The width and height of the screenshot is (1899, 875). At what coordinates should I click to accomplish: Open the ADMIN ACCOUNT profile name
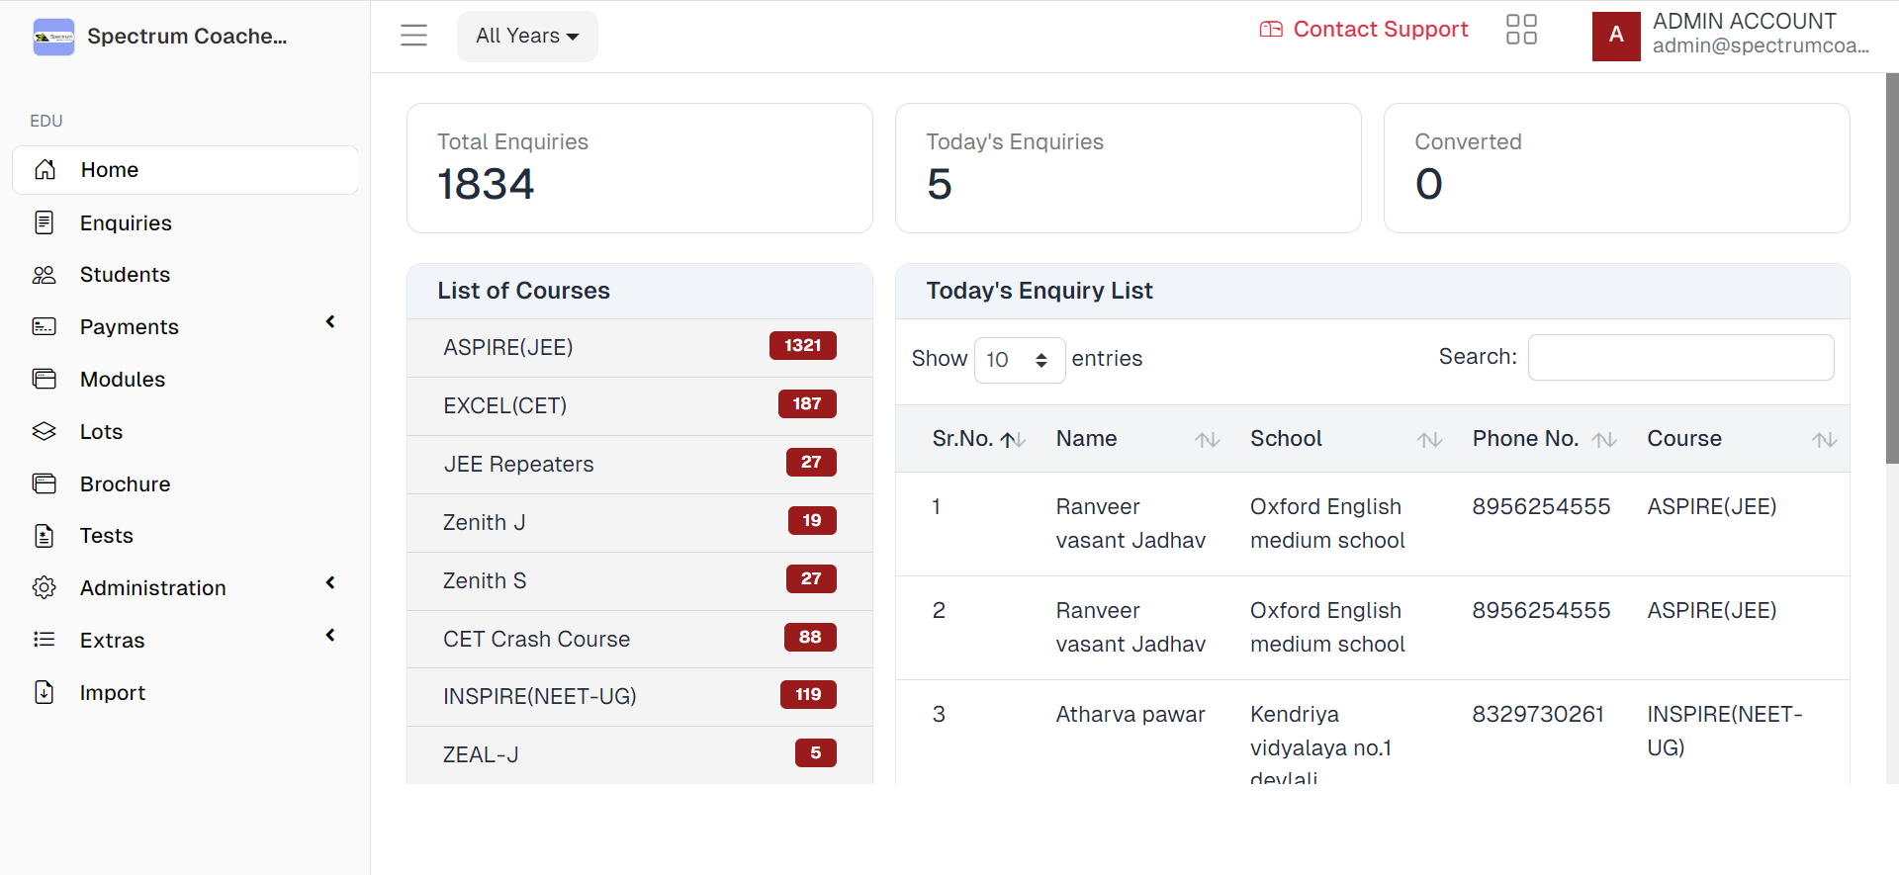[1745, 22]
